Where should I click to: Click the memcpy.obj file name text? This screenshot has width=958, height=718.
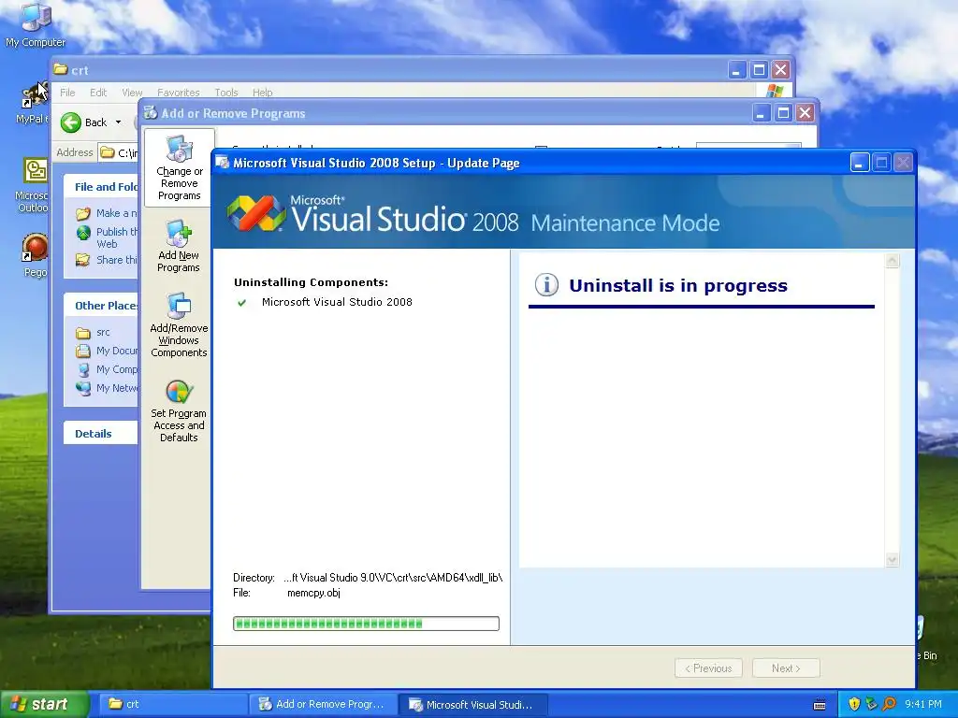pyautogui.click(x=313, y=593)
